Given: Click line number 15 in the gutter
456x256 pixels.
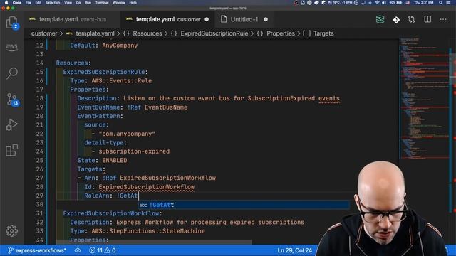Looking at the screenshot, I should 40,72.
